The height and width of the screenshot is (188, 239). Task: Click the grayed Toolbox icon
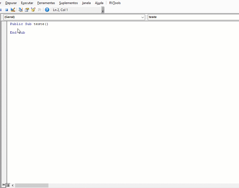pos(39,9)
